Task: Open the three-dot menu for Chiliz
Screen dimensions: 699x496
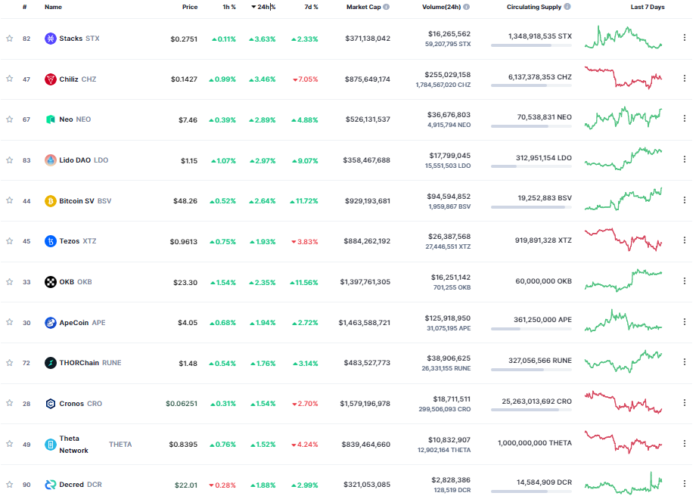Action: 685,79
